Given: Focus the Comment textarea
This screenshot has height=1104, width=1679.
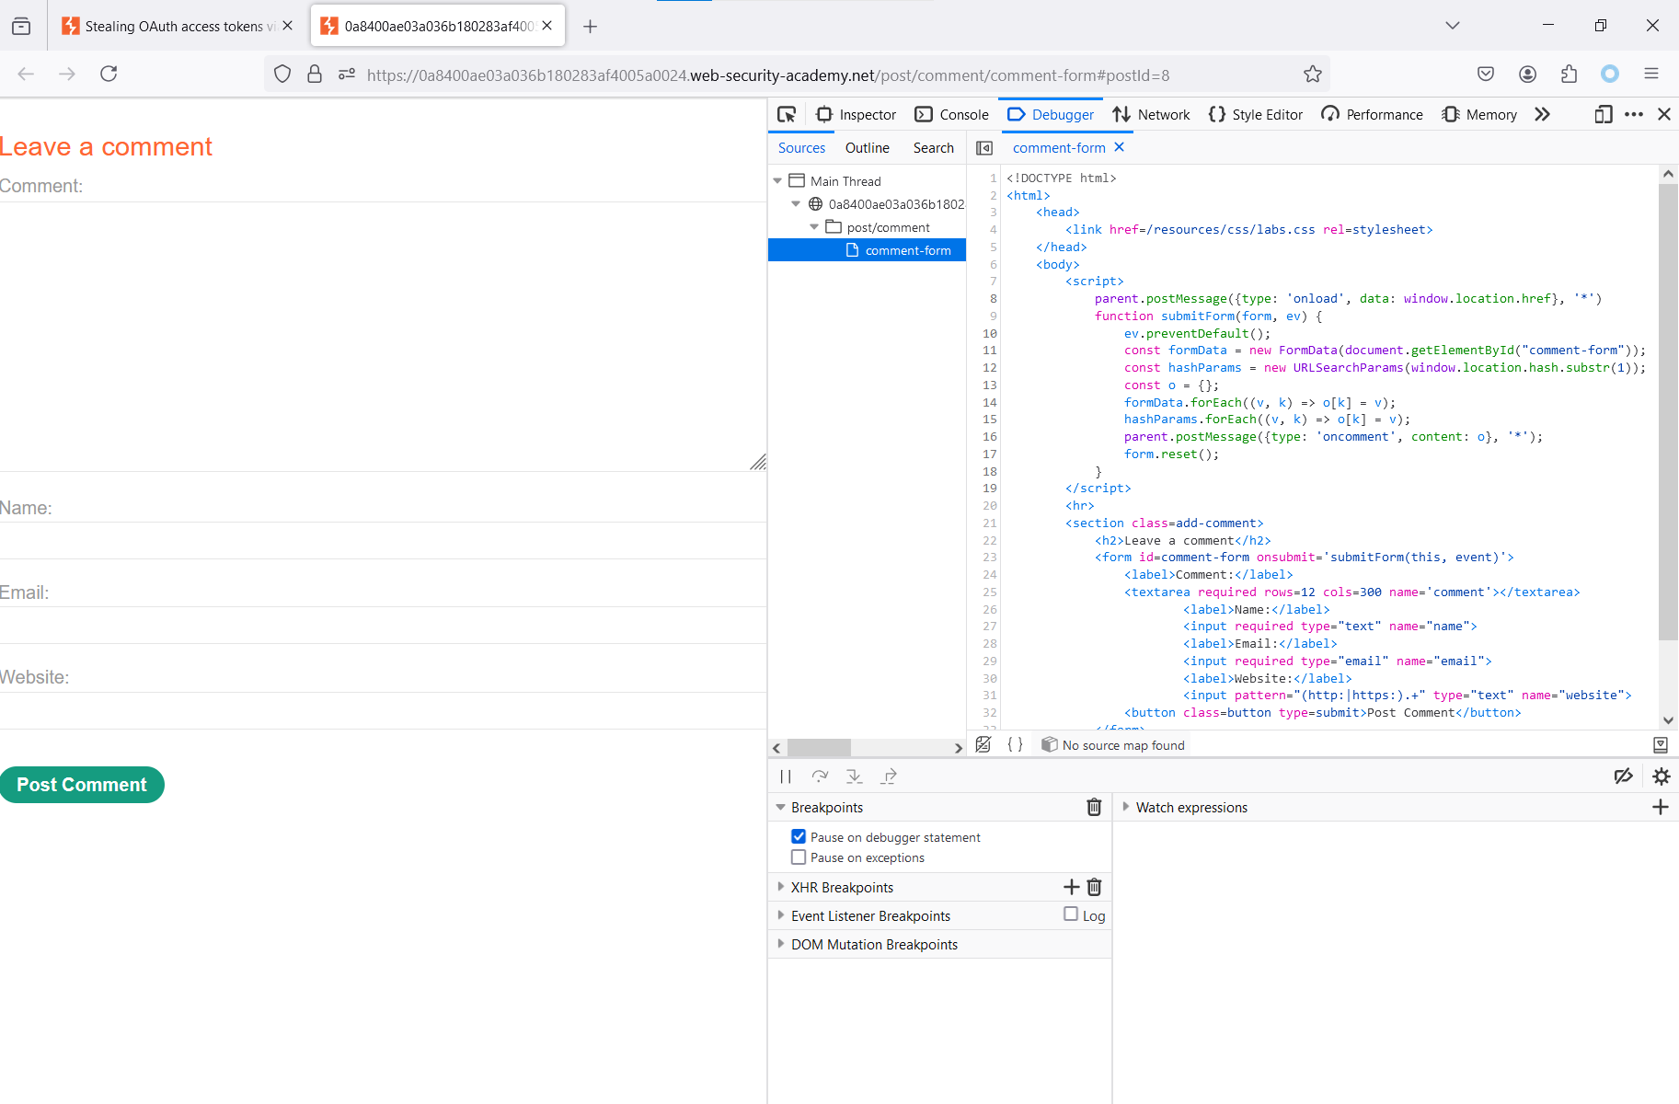Looking at the screenshot, I should 383,337.
